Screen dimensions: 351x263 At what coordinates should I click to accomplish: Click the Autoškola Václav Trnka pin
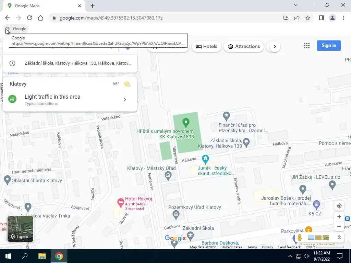pyautogui.click(x=28, y=207)
